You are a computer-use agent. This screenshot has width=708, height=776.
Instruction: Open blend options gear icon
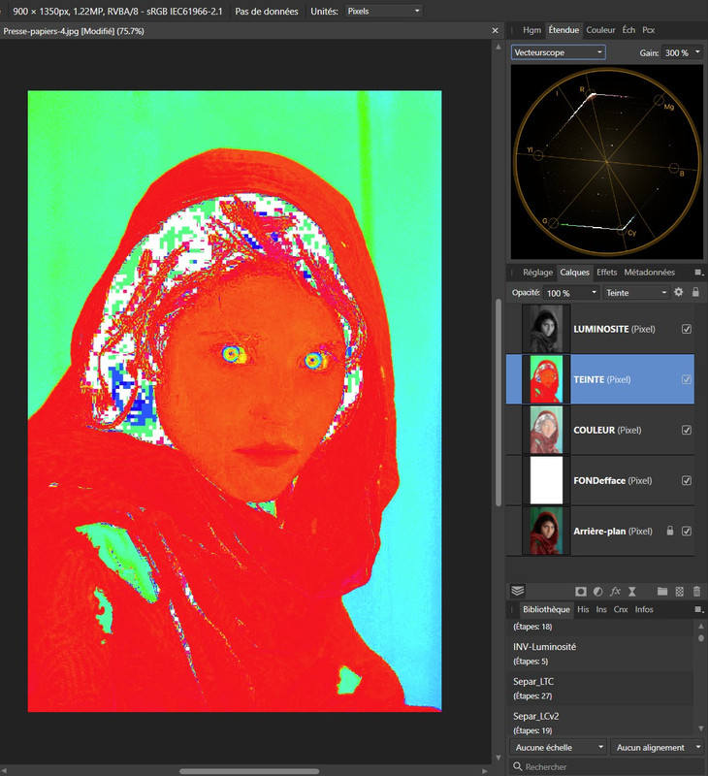click(x=679, y=292)
